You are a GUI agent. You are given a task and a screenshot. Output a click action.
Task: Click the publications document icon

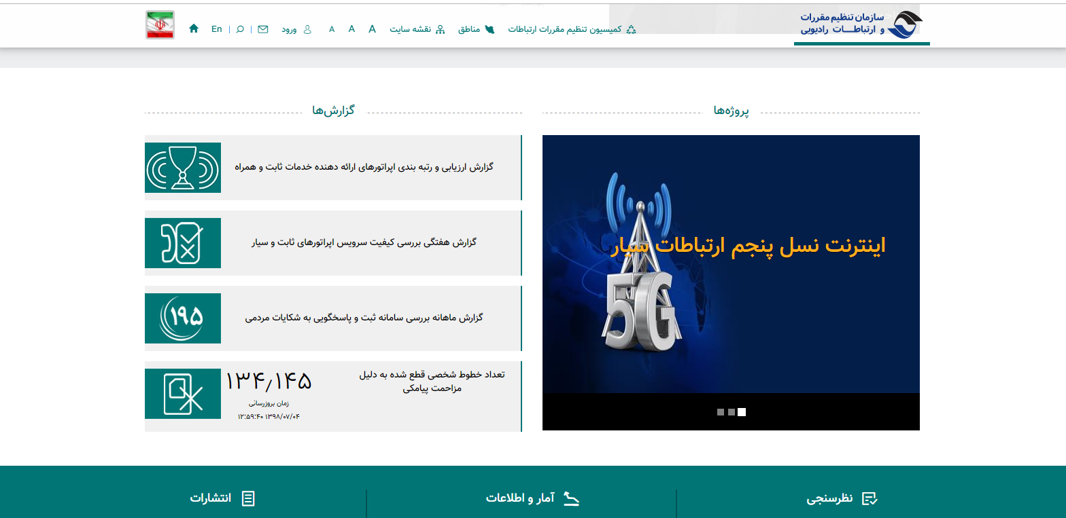click(248, 499)
